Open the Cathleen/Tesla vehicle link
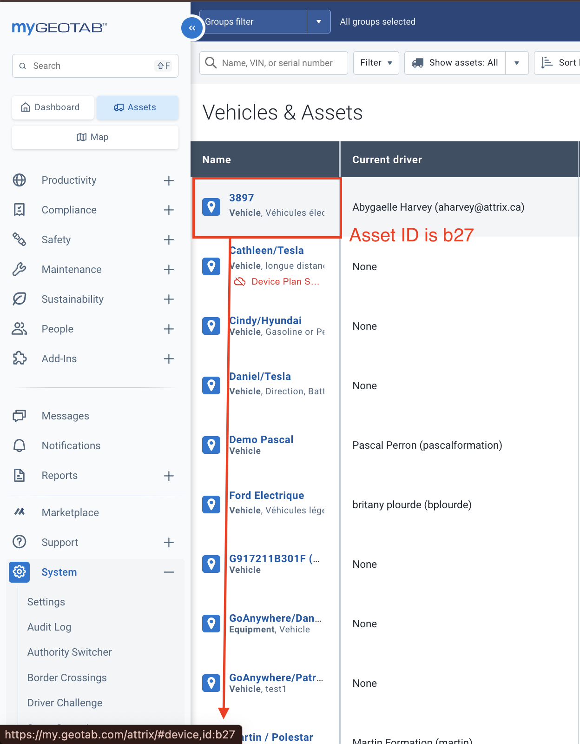Image resolution: width=580 pixels, height=744 pixels. click(x=267, y=251)
